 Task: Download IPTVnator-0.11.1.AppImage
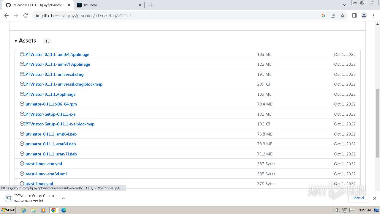(x=50, y=94)
